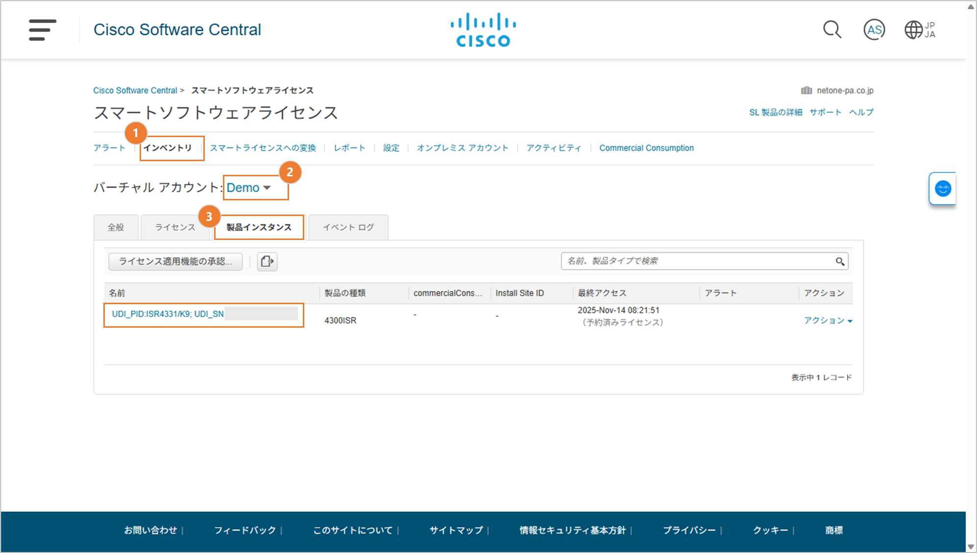This screenshot has width=977, height=553.
Task: Open the hamburger navigation menu
Action: tap(42, 30)
